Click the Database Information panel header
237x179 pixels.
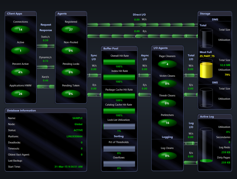pos(46,110)
